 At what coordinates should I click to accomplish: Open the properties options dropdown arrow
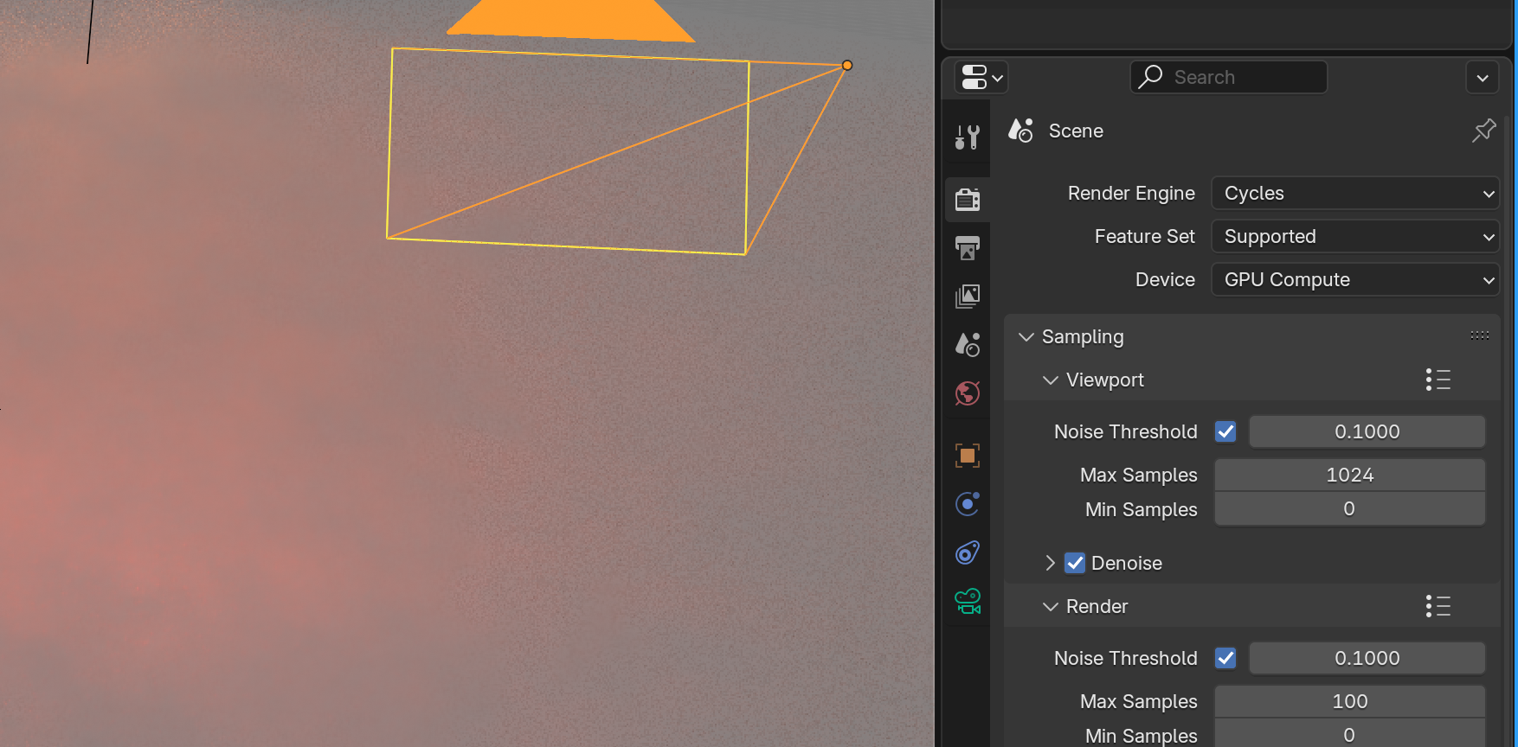[x=1483, y=77]
